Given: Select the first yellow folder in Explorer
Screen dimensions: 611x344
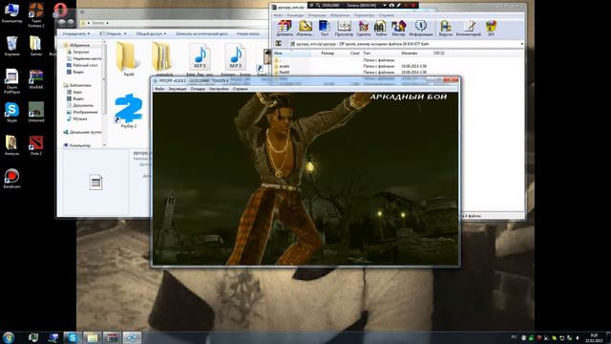Looking at the screenshot, I should (x=129, y=58).
